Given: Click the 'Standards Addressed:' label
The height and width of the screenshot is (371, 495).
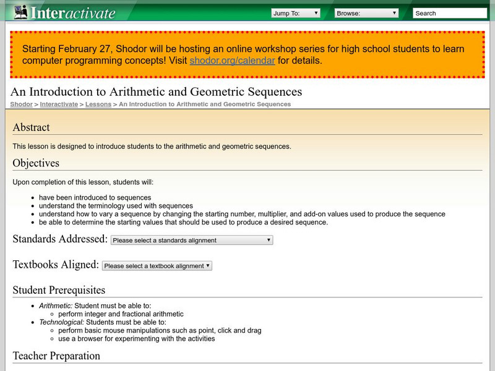Looking at the screenshot, I should click(x=60, y=239).
